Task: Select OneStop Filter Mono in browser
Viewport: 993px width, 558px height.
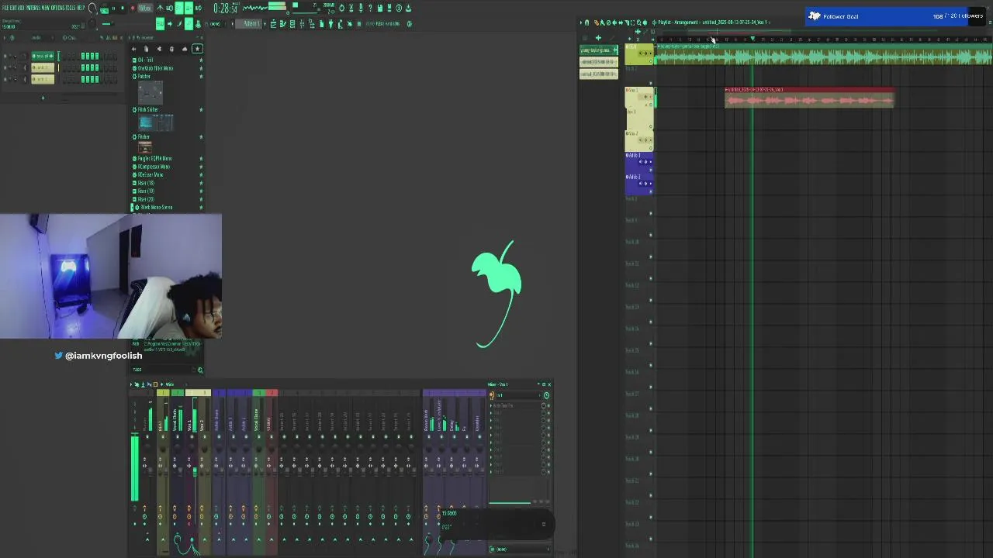Action: coord(155,68)
